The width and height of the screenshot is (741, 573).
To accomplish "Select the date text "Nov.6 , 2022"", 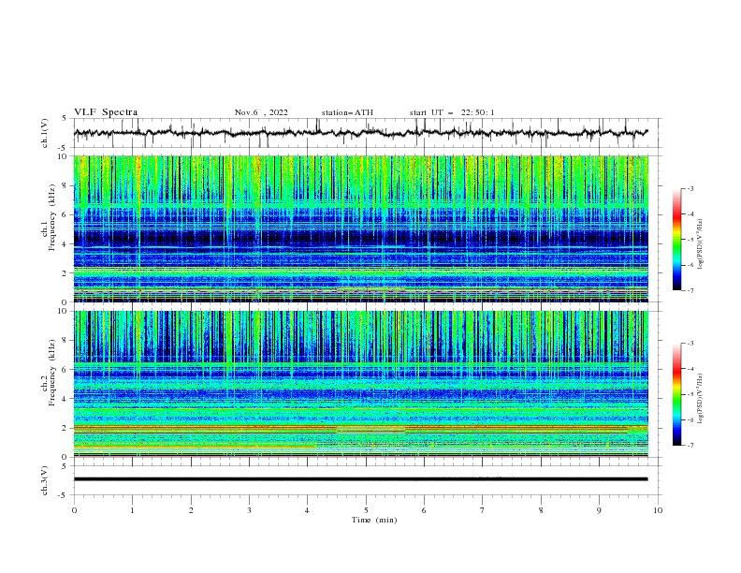I will pyautogui.click(x=261, y=112).
